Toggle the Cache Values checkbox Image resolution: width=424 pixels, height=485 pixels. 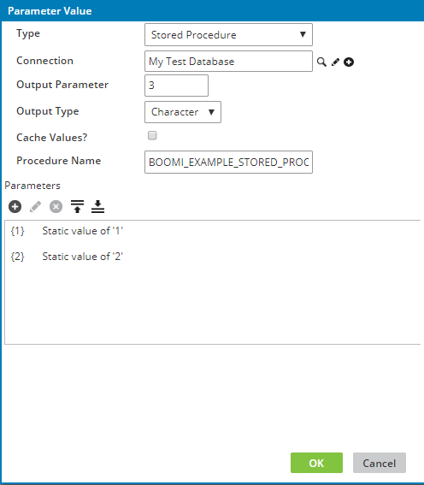[x=152, y=135]
